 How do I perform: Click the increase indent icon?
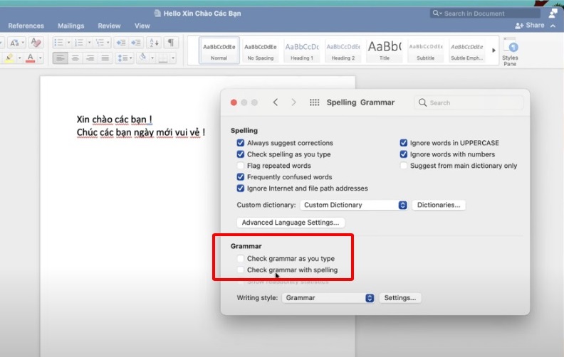point(137,43)
